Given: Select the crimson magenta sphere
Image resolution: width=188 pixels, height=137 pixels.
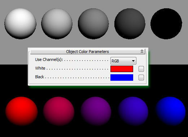Looking at the screenshot, I should [x=59, y=111].
